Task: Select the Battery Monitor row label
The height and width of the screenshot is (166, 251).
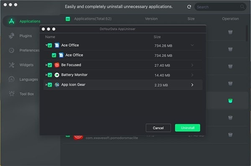Action: pyautogui.click(x=74, y=75)
